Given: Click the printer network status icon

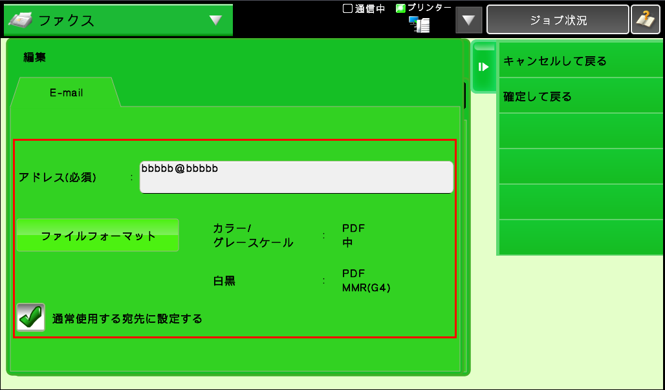Looking at the screenshot, I should pos(419,25).
